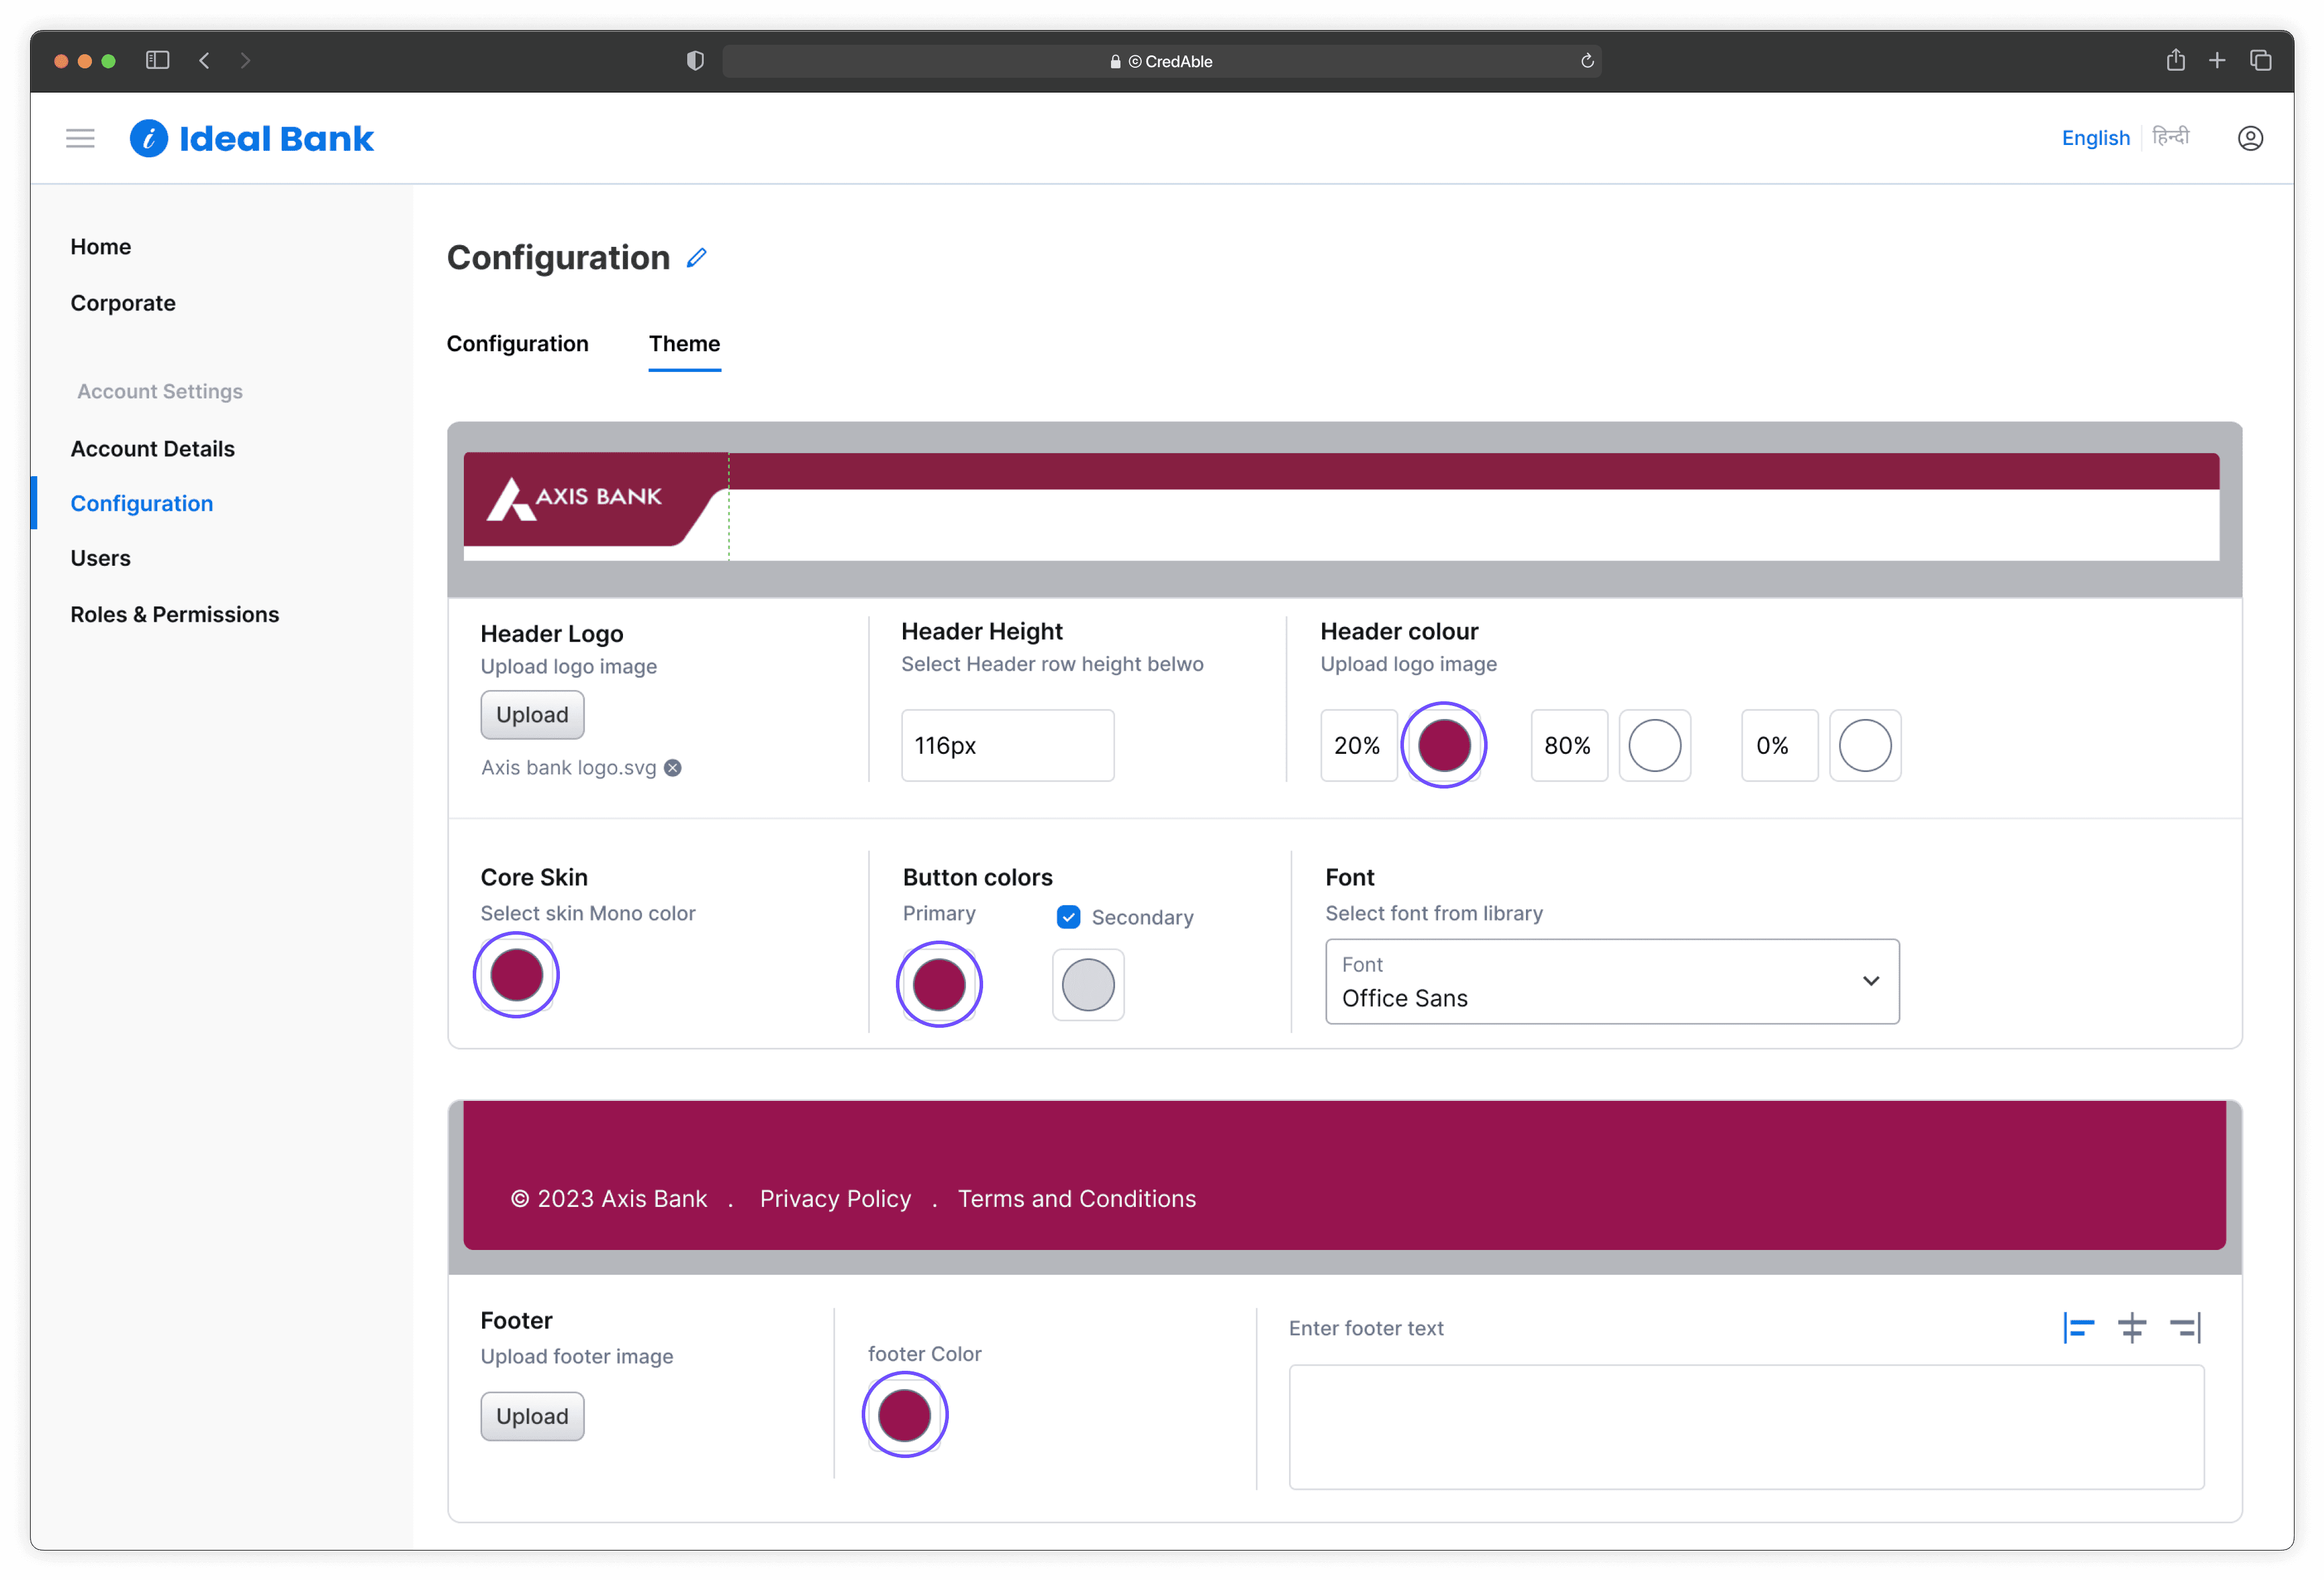
Task: Open a new browser tab
Action: coord(2217,60)
